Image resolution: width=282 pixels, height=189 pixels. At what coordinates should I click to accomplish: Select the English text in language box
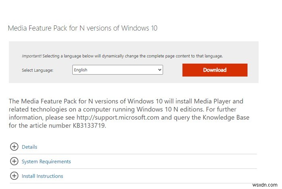[81, 70]
